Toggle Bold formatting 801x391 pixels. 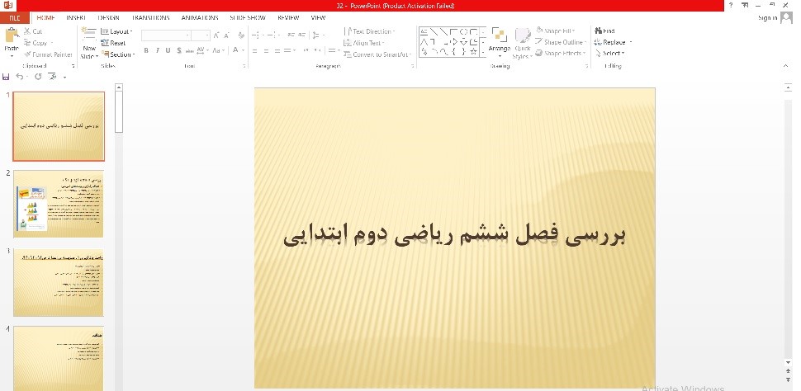pyautogui.click(x=146, y=51)
